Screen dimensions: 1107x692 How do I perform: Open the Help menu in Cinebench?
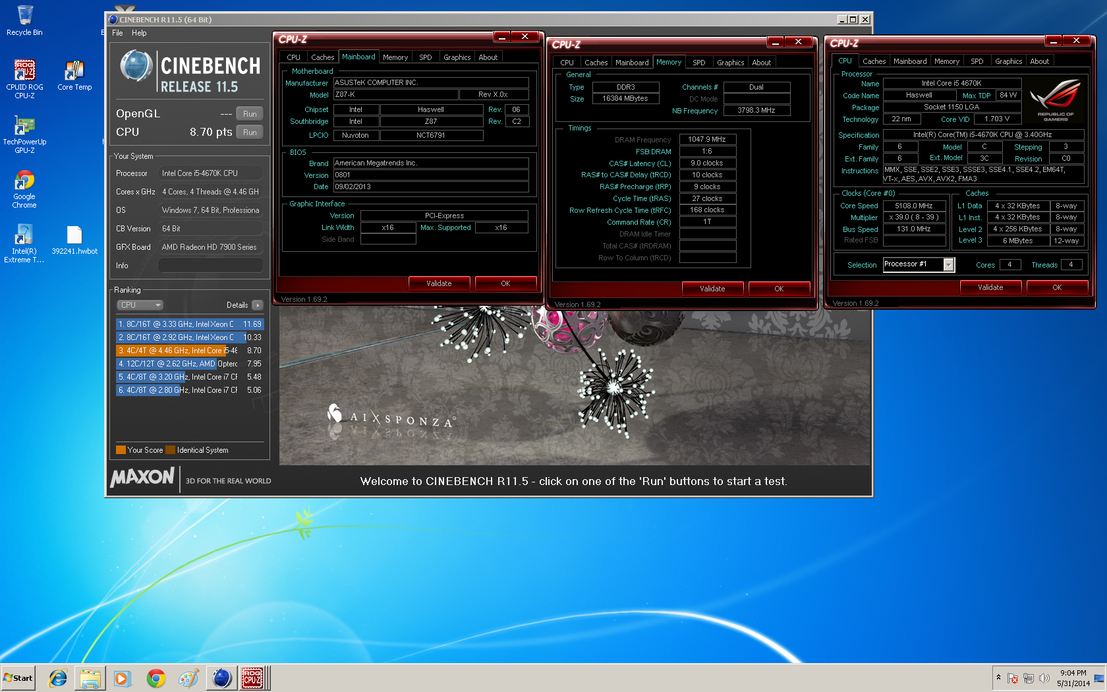pyautogui.click(x=139, y=33)
